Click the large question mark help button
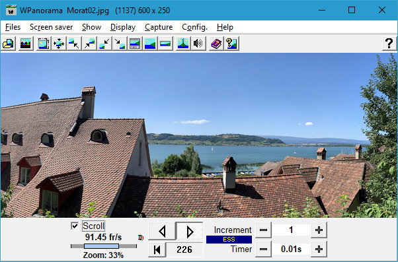Viewport: 398px width, 262px height. pos(389,44)
